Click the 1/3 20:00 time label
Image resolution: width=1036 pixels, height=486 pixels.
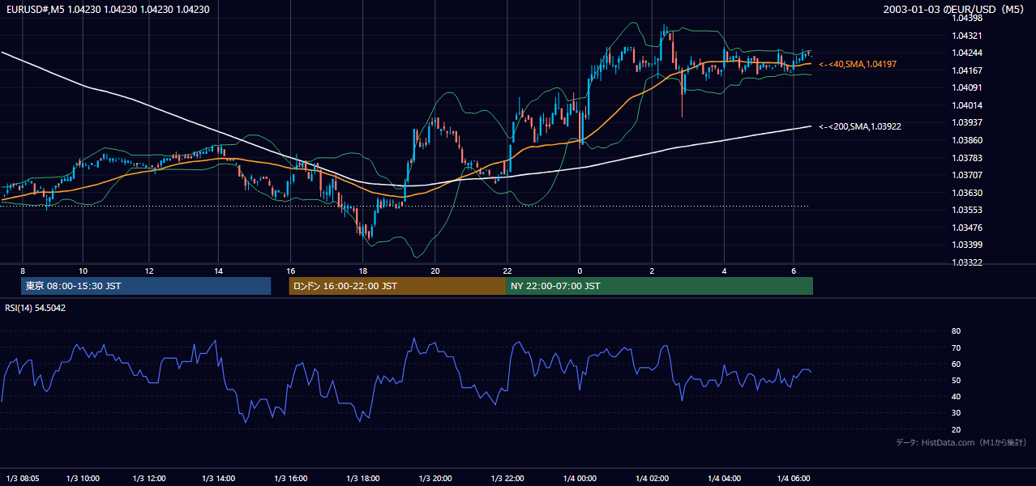pyautogui.click(x=435, y=479)
